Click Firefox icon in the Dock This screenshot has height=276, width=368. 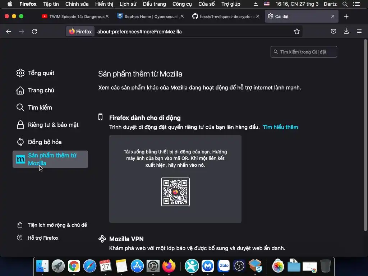pos(169,266)
